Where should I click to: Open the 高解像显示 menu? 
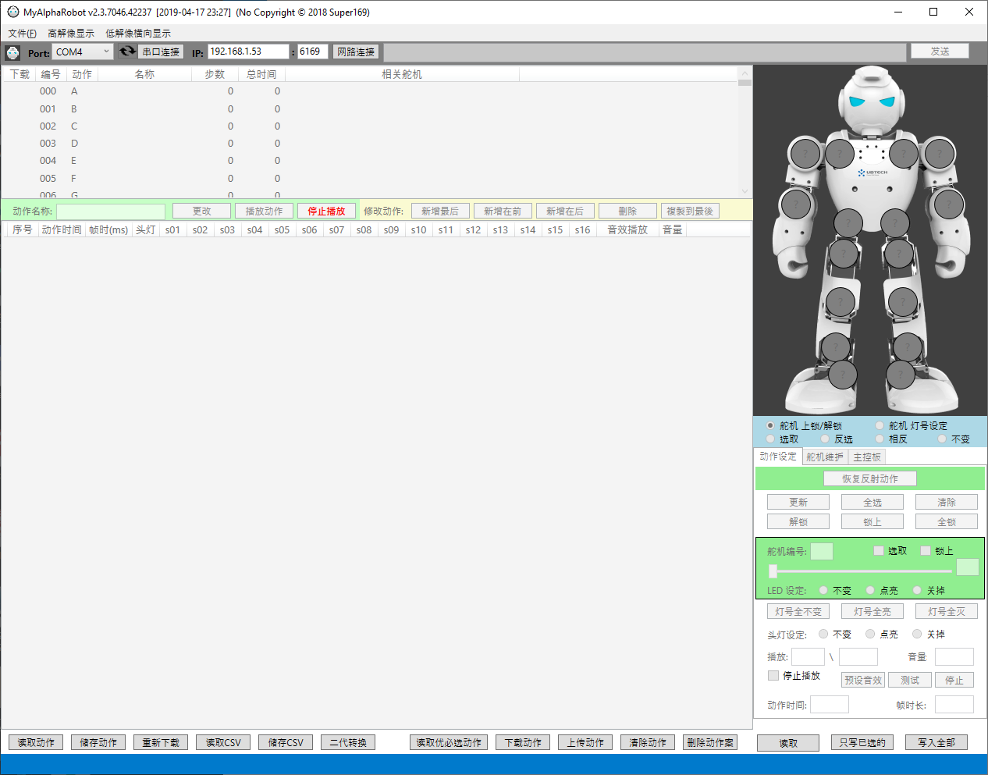click(71, 33)
